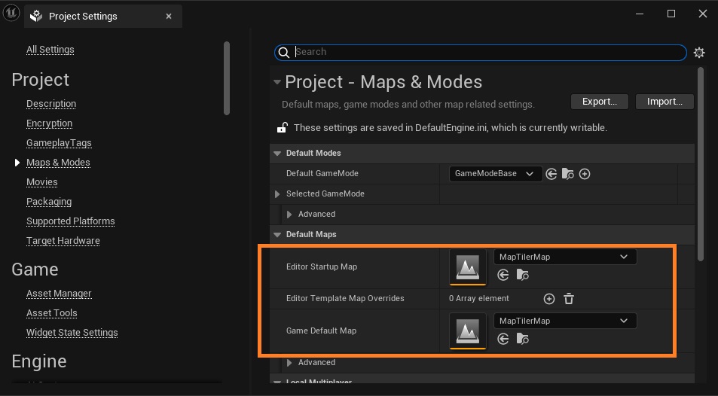Add element to Editor Template Map Overrides

click(x=549, y=299)
